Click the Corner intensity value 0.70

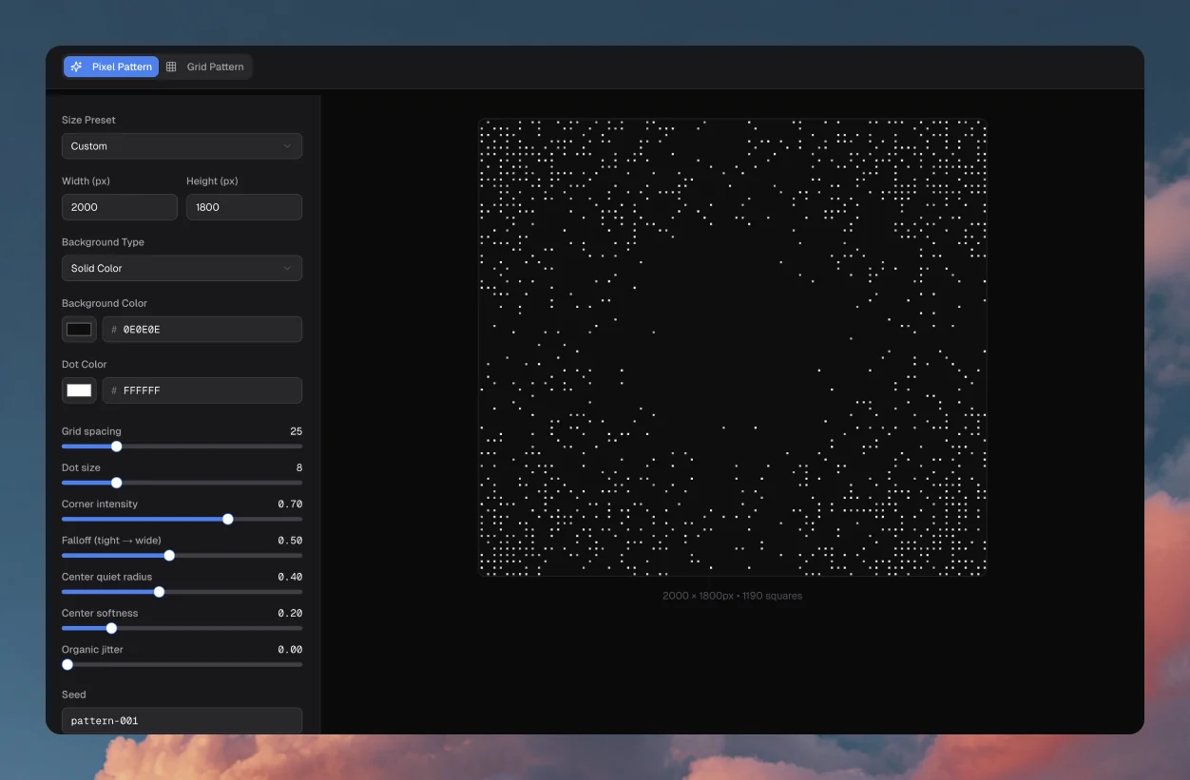coord(290,504)
